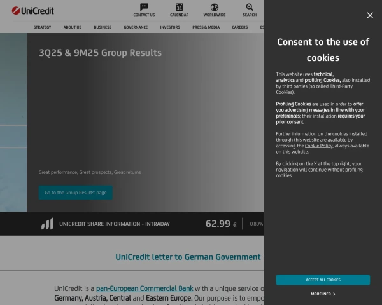Image resolution: width=382 pixels, height=305 pixels.
Task: Open UniCredit letter to German Government headline
Action: [188, 257]
